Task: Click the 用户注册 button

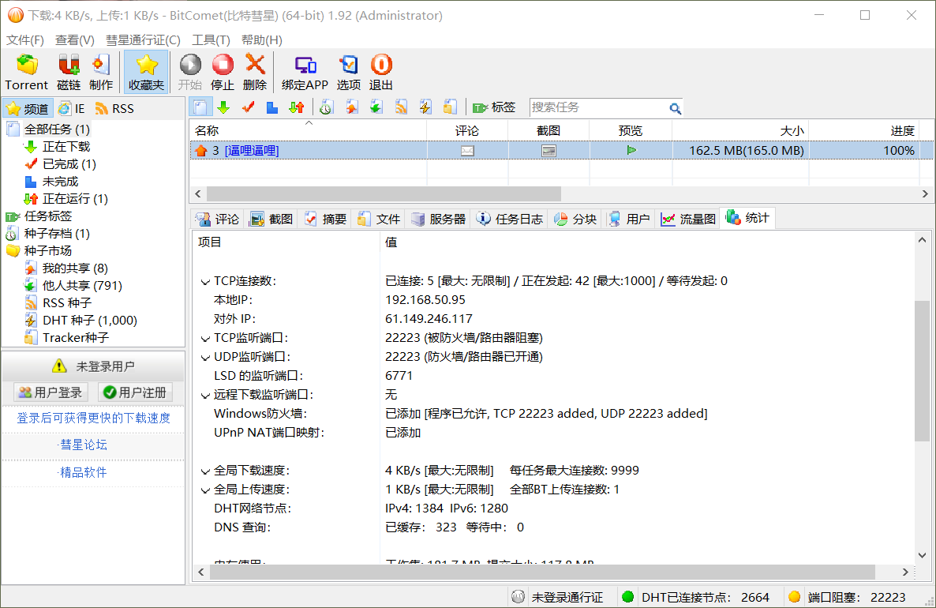Action: [135, 392]
